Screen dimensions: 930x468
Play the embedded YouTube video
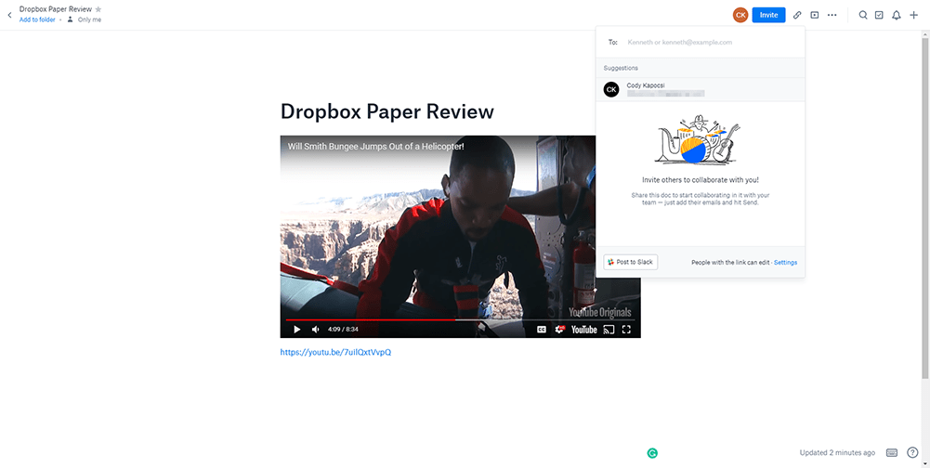pyautogui.click(x=297, y=330)
